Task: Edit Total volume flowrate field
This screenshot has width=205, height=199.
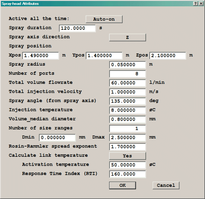Action: click(127, 83)
